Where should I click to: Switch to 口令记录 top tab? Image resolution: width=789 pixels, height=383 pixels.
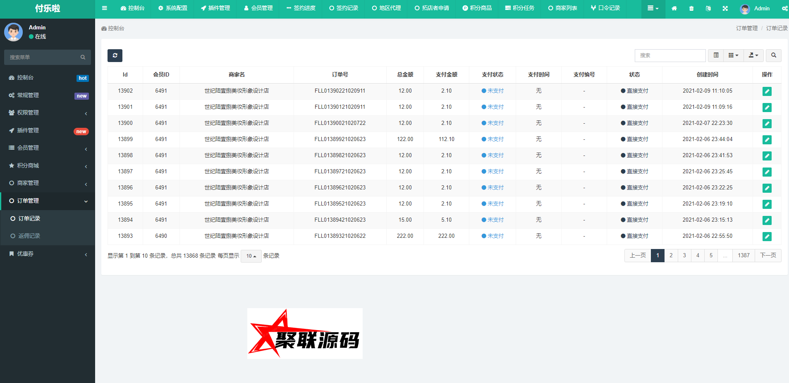(605, 8)
